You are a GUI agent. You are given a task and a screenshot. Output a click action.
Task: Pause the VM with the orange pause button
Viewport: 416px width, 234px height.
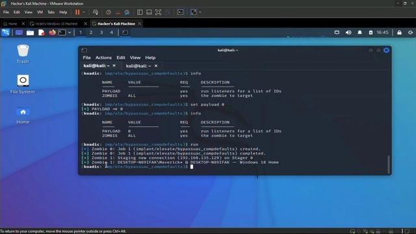[x=77, y=12]
